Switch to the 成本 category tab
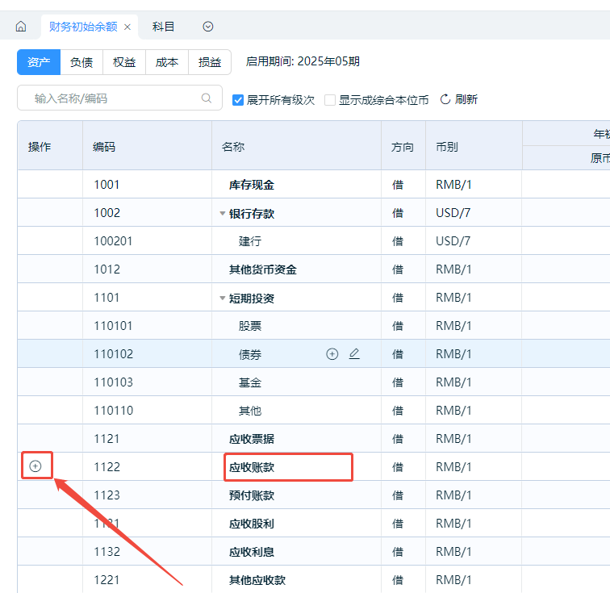Screen dimensions: 610x593 [x=167, y=62]
